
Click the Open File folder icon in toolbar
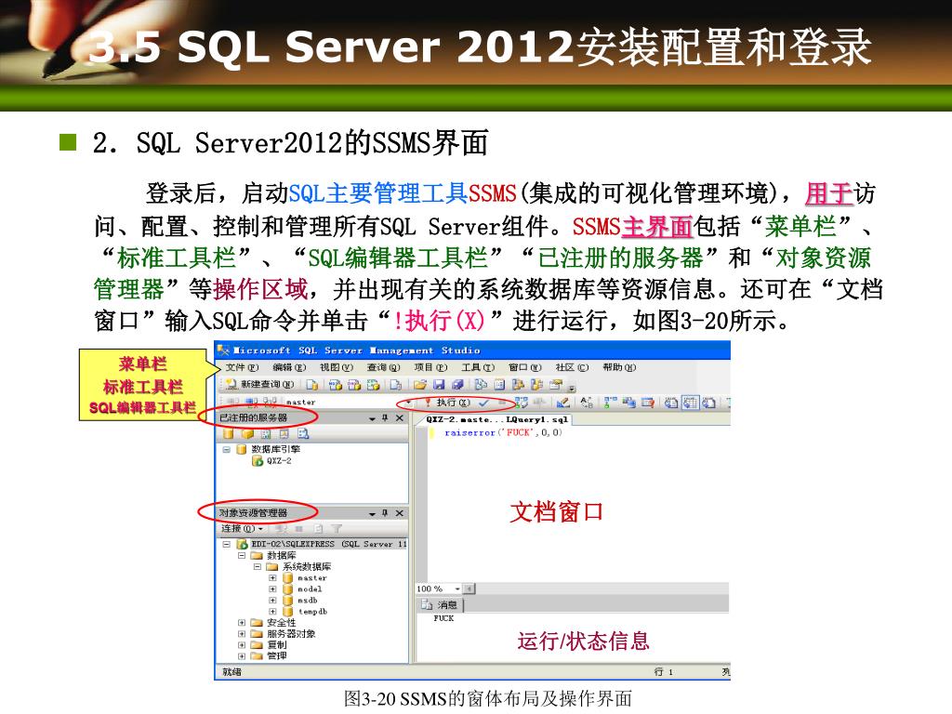pos(419,384)
